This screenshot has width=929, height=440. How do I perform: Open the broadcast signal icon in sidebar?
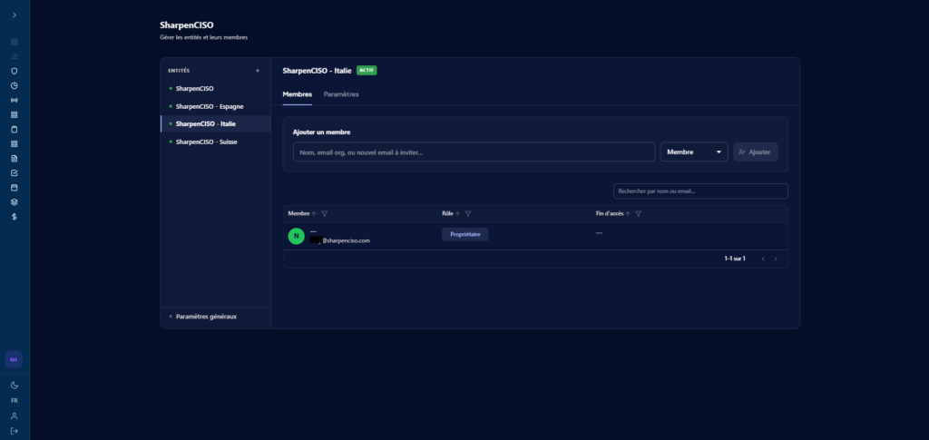click(15, 100)
